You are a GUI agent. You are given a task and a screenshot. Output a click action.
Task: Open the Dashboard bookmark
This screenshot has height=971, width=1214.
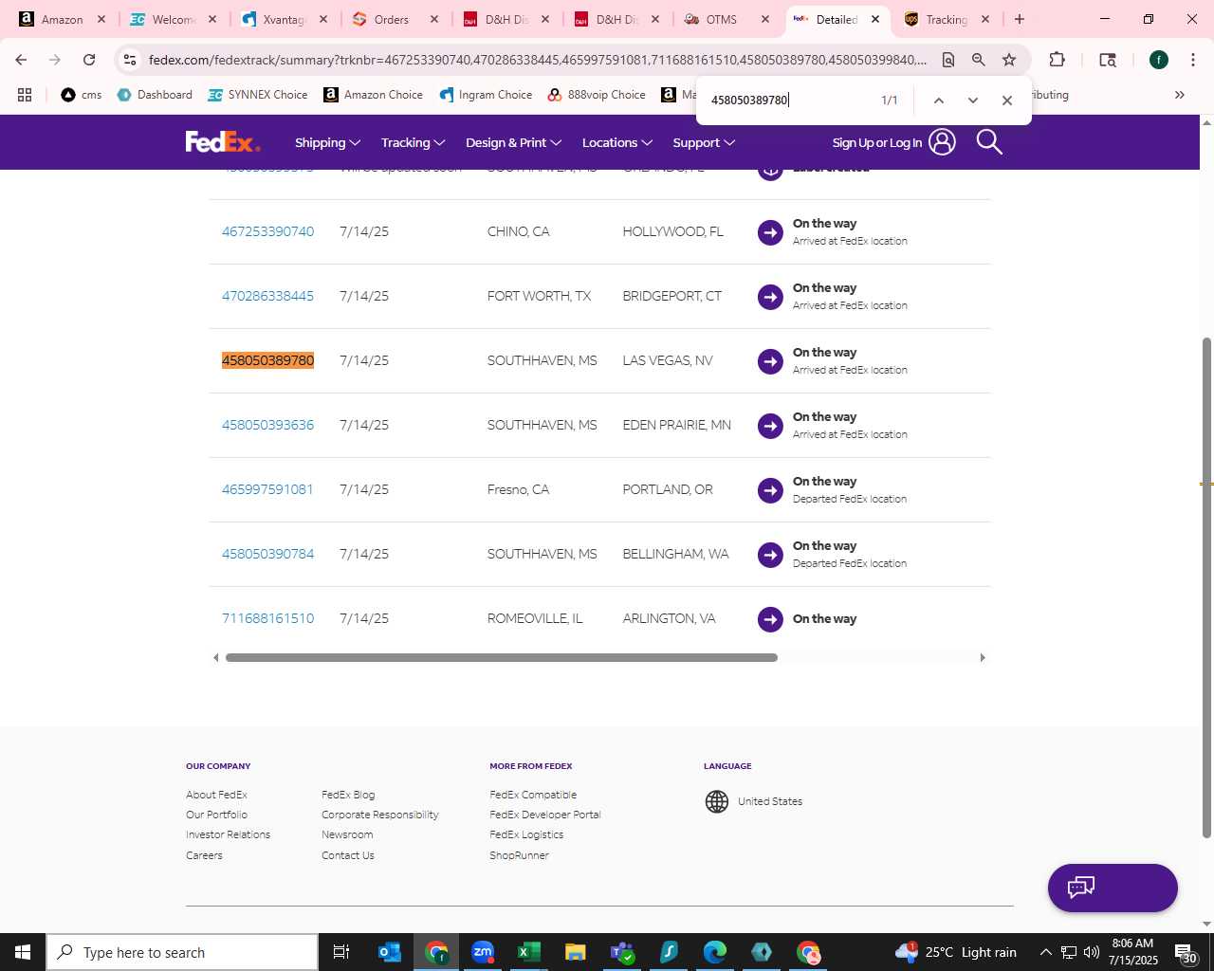click(x=155, y=95)
